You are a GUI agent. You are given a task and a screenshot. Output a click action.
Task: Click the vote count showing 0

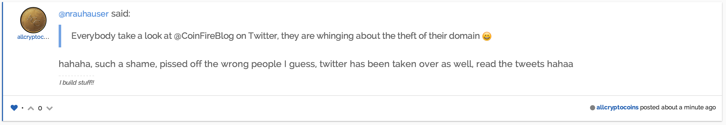[x=40, y=108]
